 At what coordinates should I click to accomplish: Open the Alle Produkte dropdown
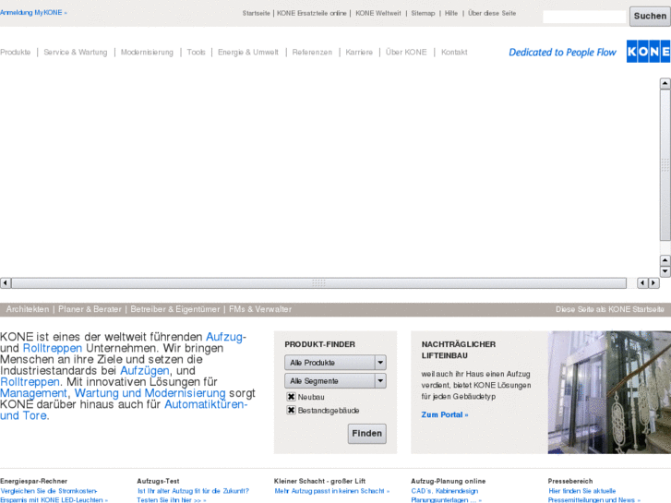pyautogui.click(x=335, y=363)
